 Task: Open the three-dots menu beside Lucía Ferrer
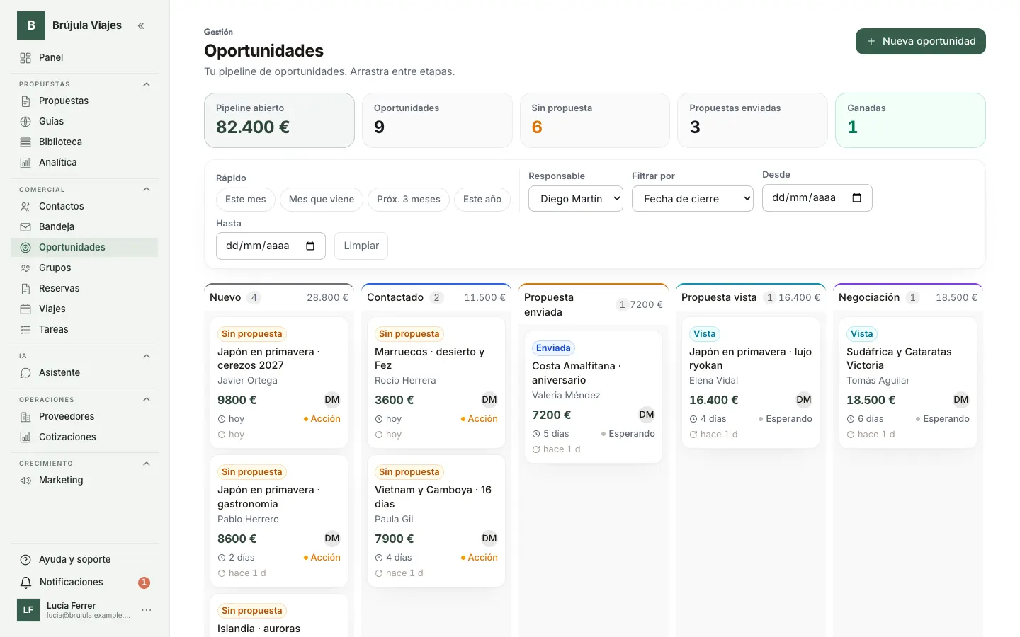(x=147, y=610)
